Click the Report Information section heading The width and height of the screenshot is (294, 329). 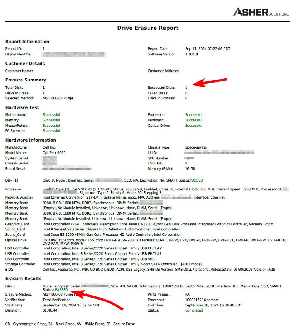(x=27, y=42)
